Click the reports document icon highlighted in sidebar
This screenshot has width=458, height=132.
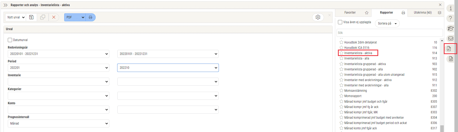point(449,49)
